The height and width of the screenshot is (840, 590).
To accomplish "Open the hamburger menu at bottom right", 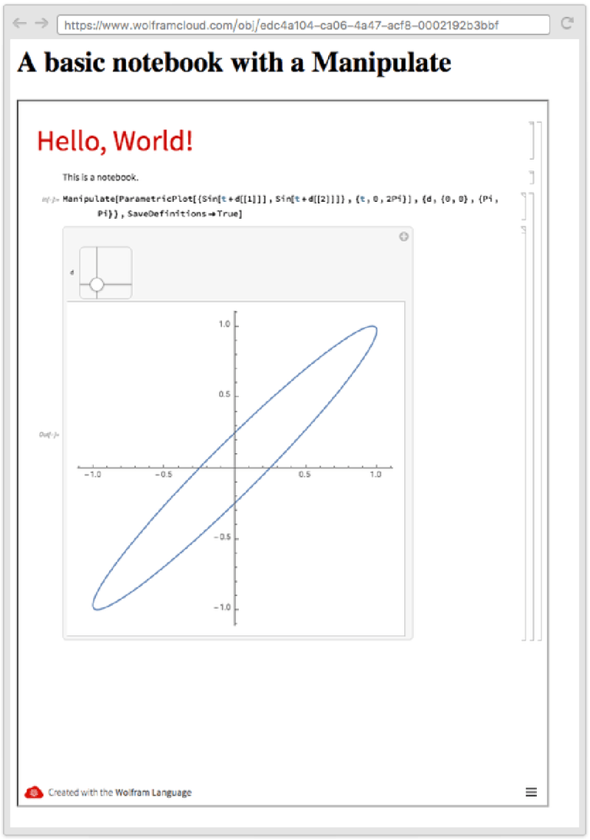I will 531,792.
